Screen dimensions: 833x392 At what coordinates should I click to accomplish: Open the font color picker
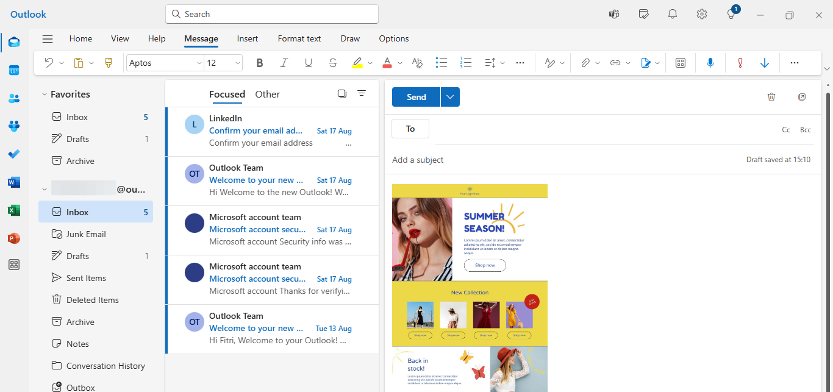click(x=388, y=62)
